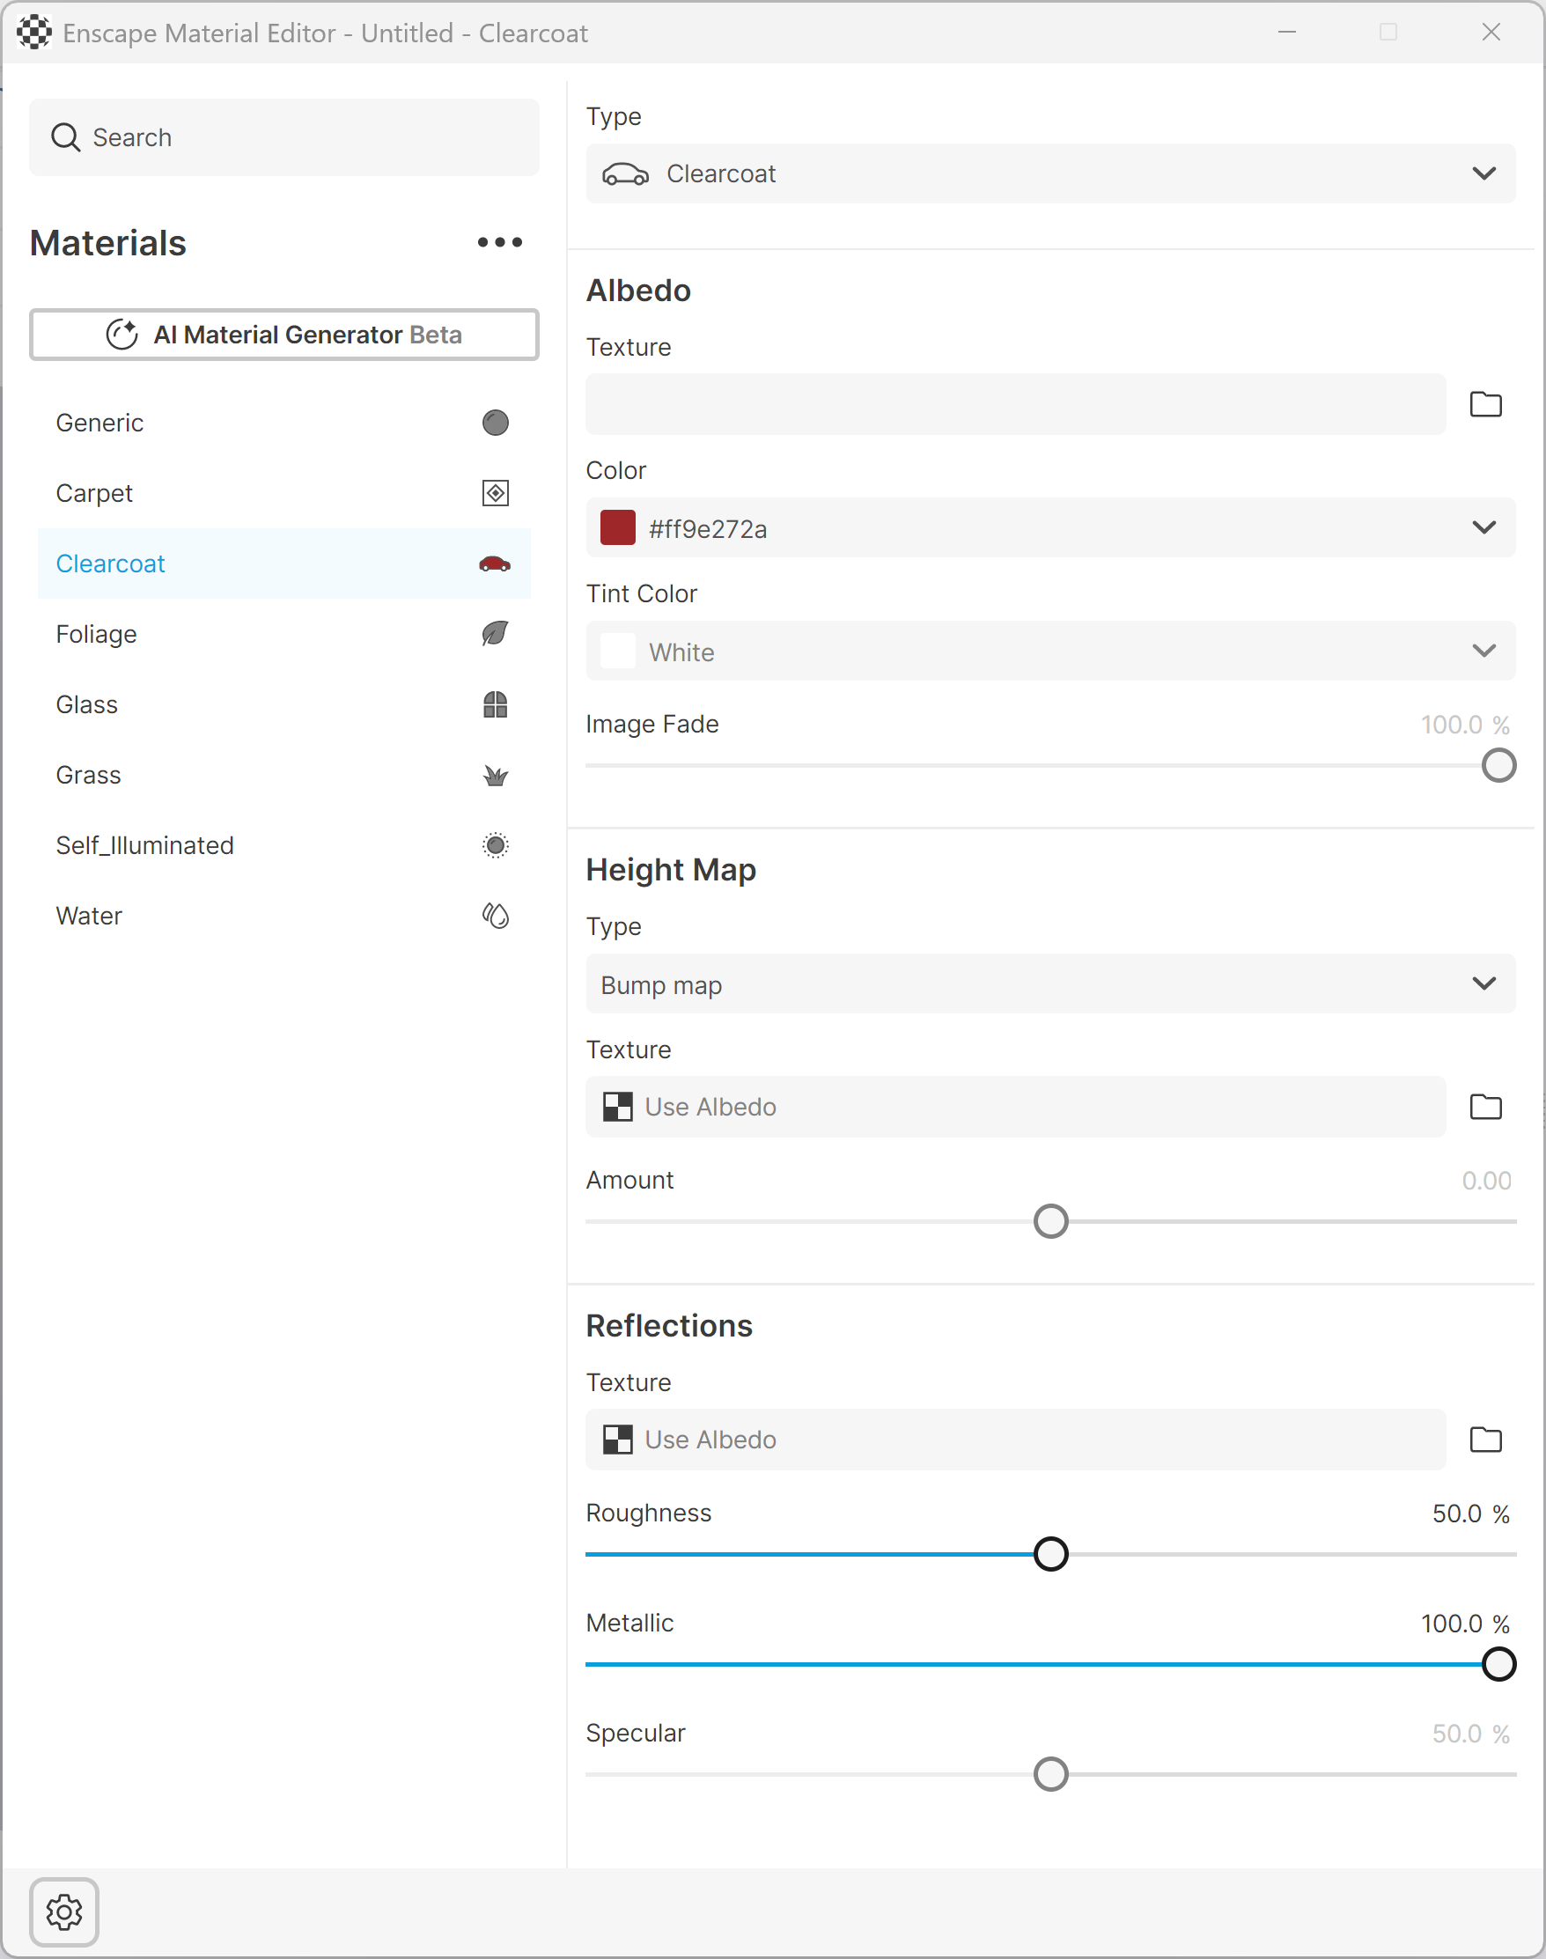Click the Image Fade slider handle
This screenshot has width=1546, height=1959.
(x=1498, y=766)
